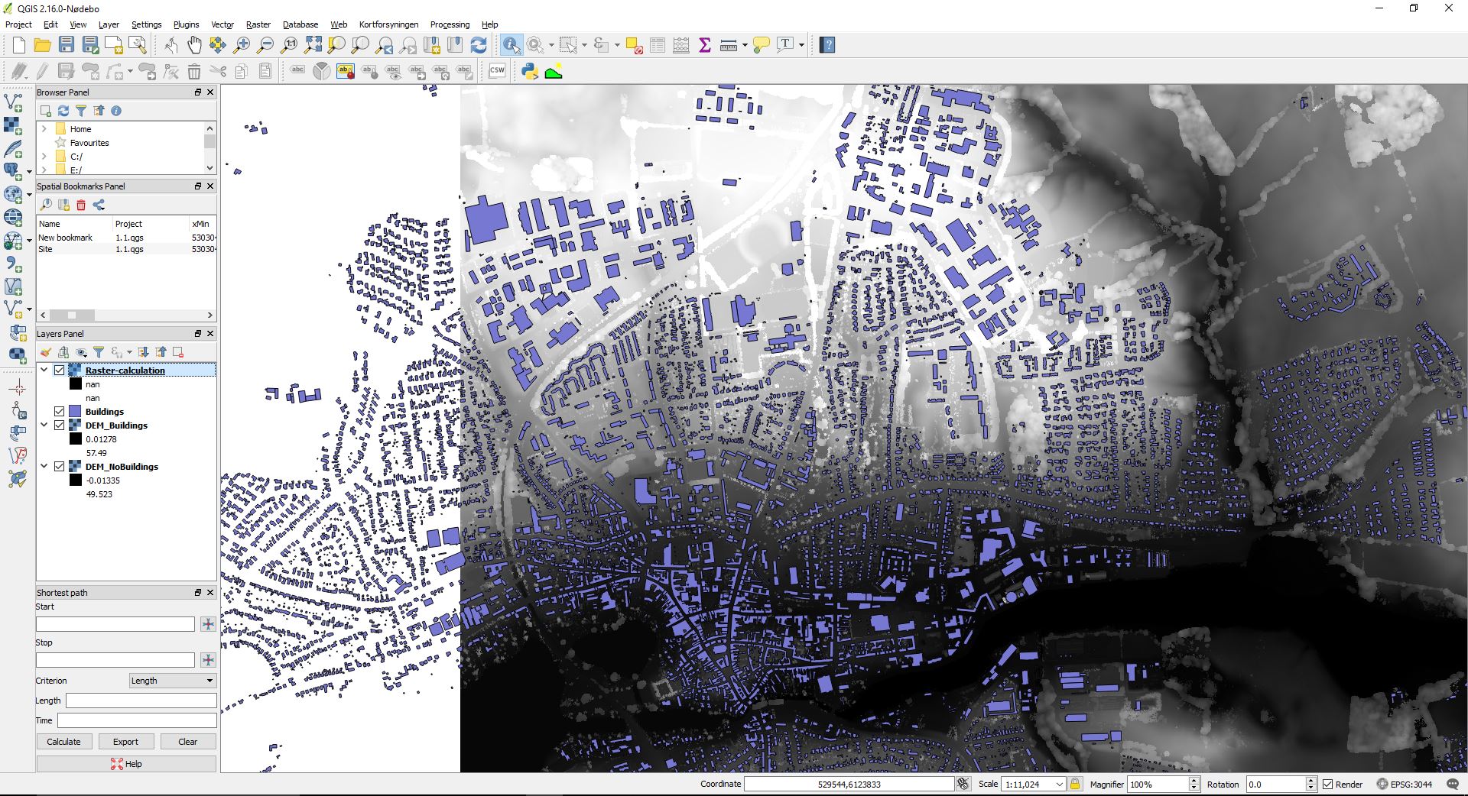
Task: Click the Buildings layer purple color swatch
Action: (x=75, y=412)
